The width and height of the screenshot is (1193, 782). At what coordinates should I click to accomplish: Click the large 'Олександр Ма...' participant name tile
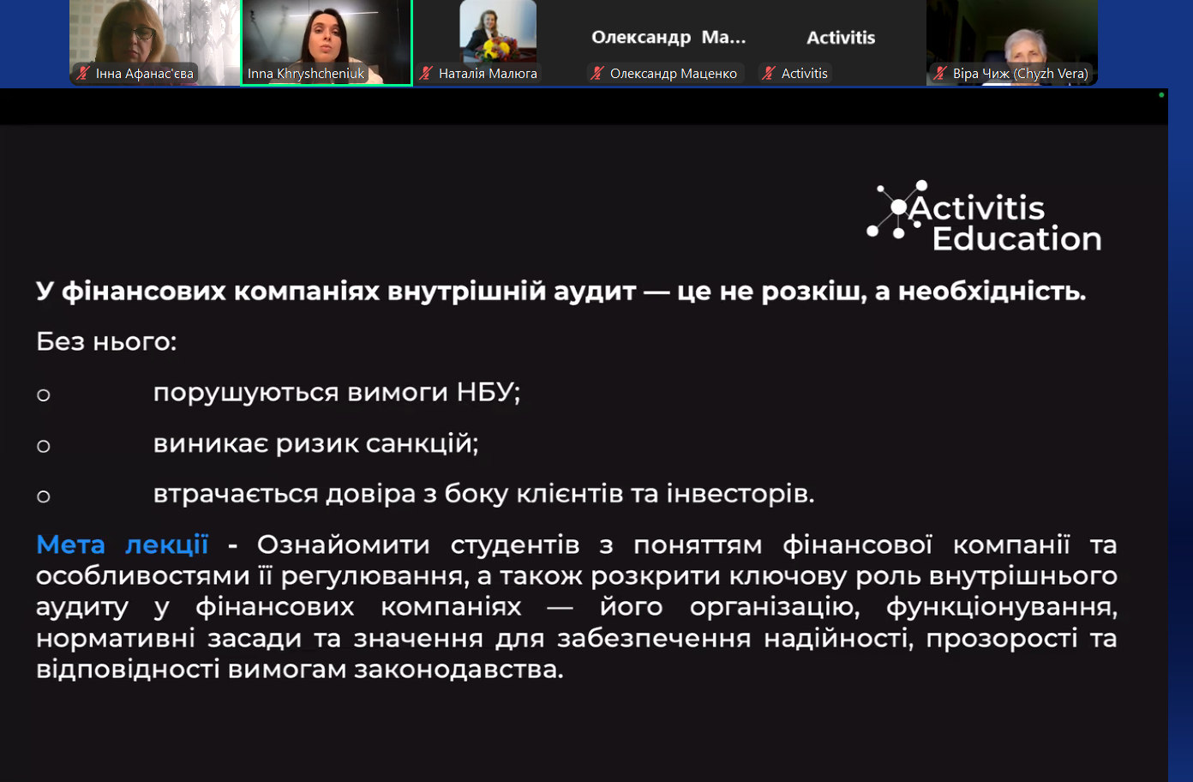(x=668, y=38)
